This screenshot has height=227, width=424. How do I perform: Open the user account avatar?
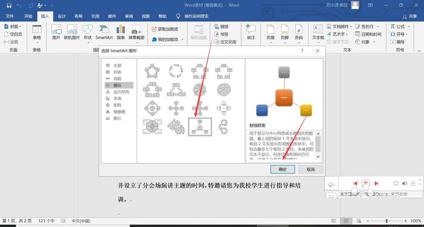point(355,5)
